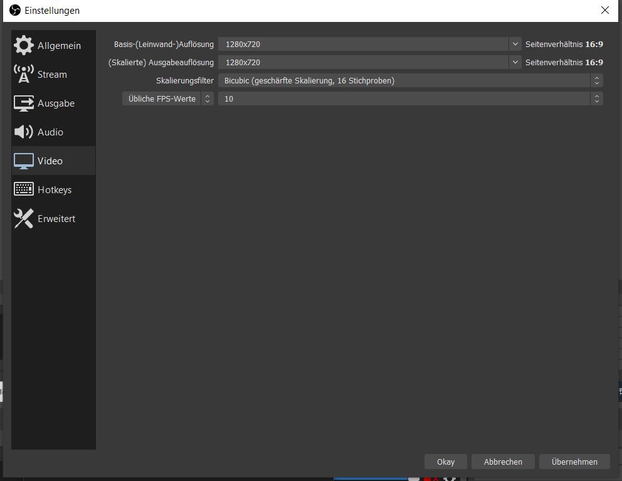Click the Ausgabe monitor-arrow icon
Image resolution: width=622 pixels, height=481 pixels.
(24, 103)
